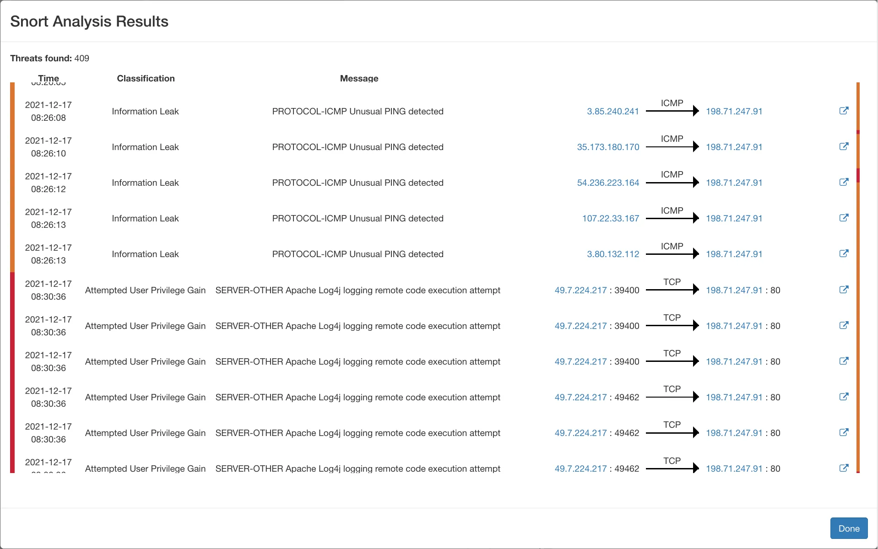Open external link for first 49462 port Log4j alert

pyautogui.click(x=844, y=397)
